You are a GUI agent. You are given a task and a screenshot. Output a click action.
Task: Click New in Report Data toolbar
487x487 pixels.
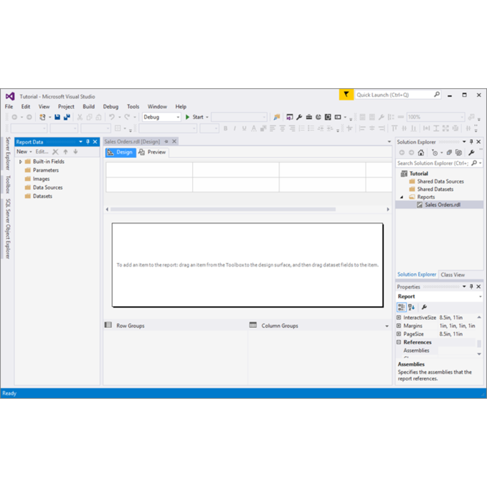tap(22, 151)
